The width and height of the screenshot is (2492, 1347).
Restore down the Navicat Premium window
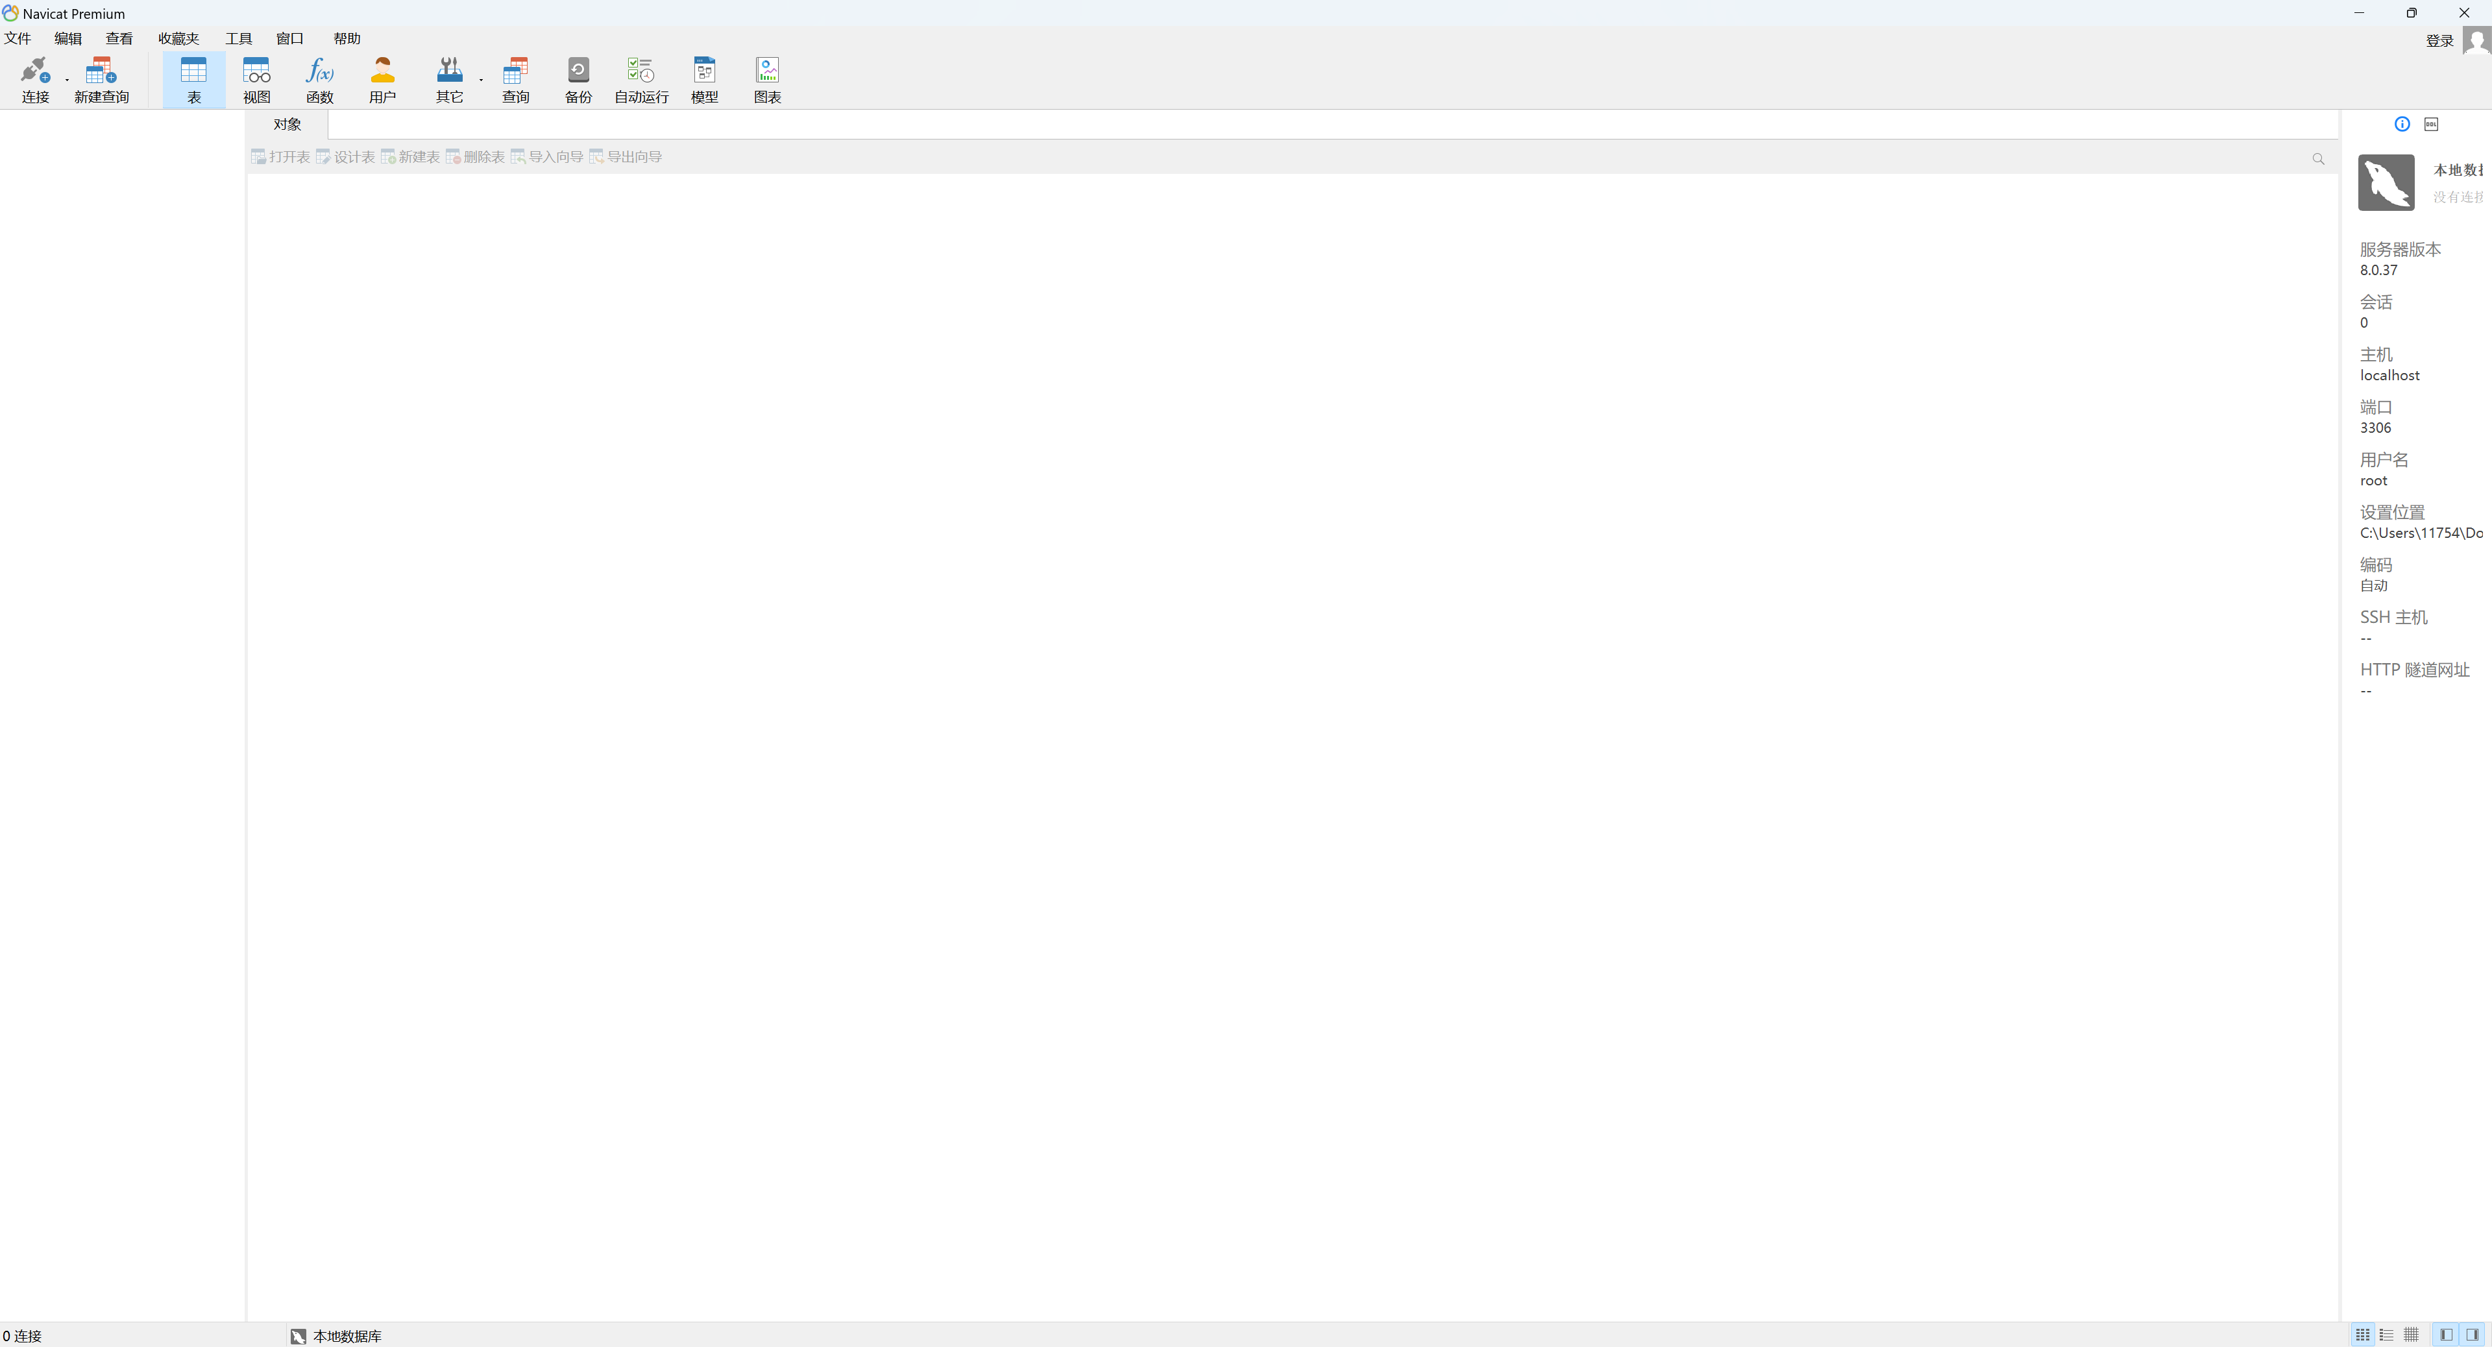[2412, 12]
